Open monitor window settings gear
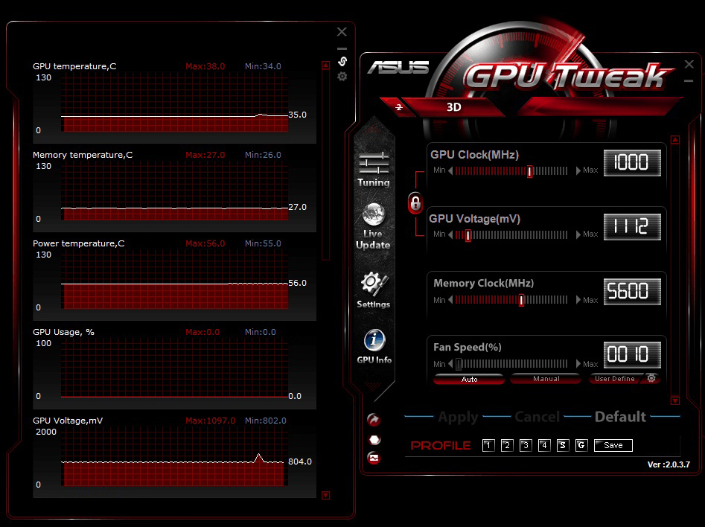Viewport: 705px width, 527px height. click(342, 77)
